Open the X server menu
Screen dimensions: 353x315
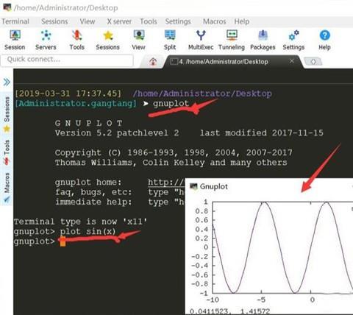click(x=119, y=21)
